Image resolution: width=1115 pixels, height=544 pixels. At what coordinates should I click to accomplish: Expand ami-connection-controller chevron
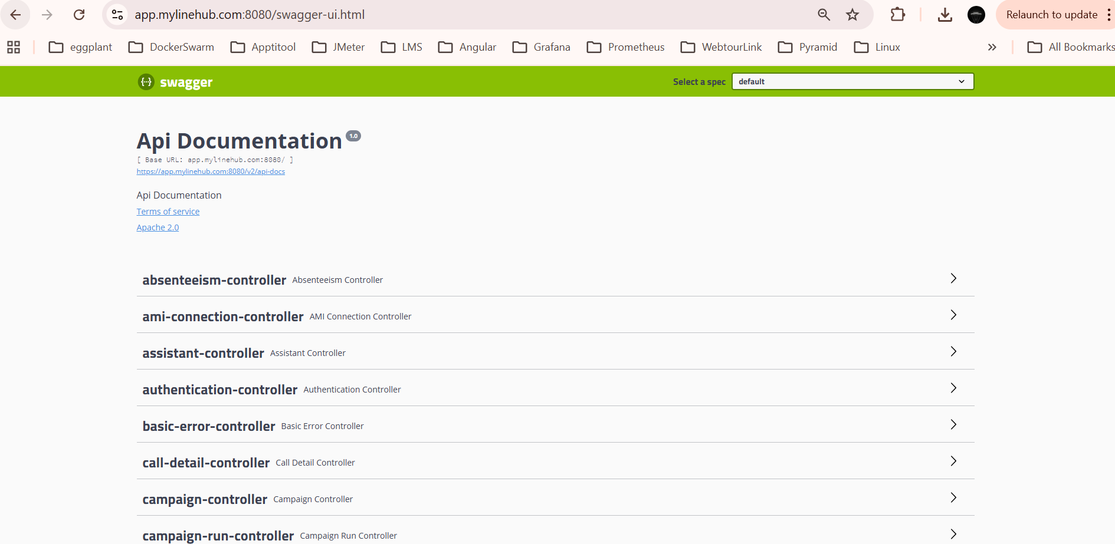pos(953,315)
